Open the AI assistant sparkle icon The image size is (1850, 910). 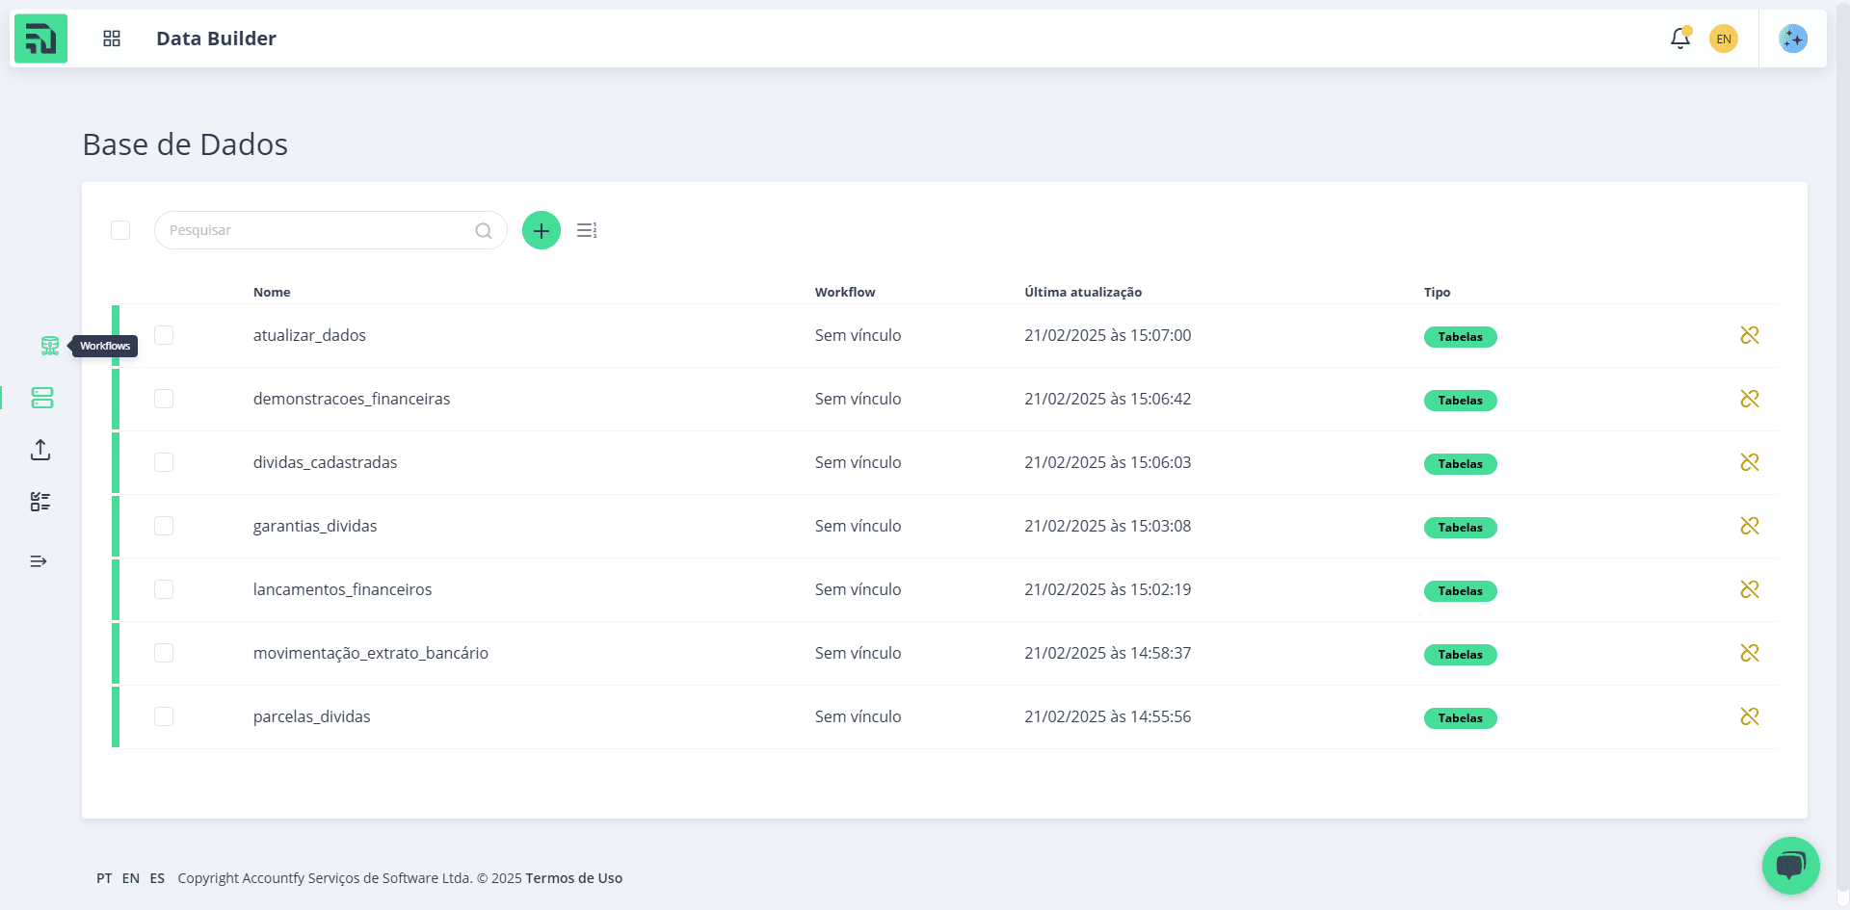pos(1793,39)
